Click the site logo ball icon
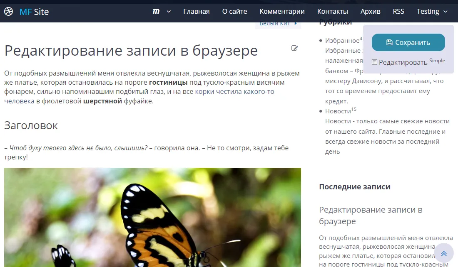Viewport: 458px width, 267px height. pyautogui.click(x=8, y=12)
